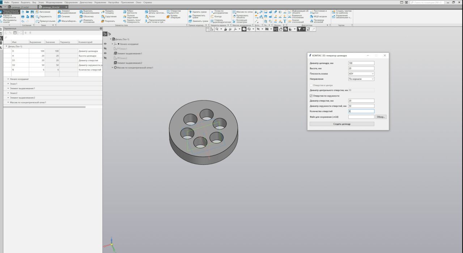
Task: Select Элемент выдавливания:2 in model tree
Action: click(128, 63)
